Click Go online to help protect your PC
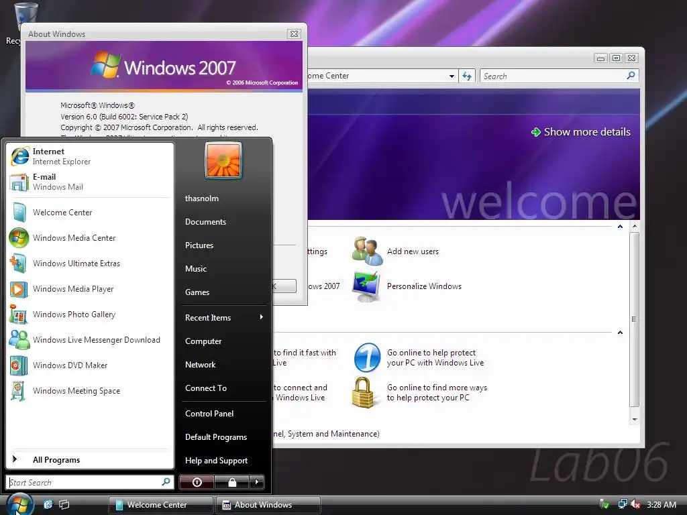 [x=435, y=358]
